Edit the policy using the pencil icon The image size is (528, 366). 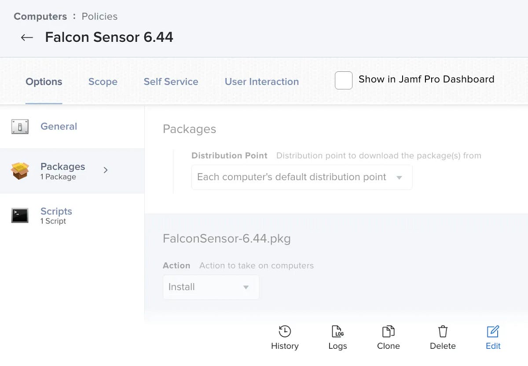coord(492,329)
